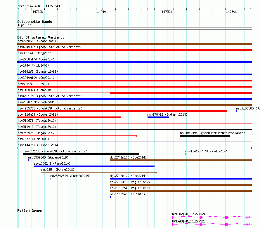Screen dimensions: 260x228
Task: Click the nsv1144757 (Alsmadi2014) label
Action: click(39, 145)
